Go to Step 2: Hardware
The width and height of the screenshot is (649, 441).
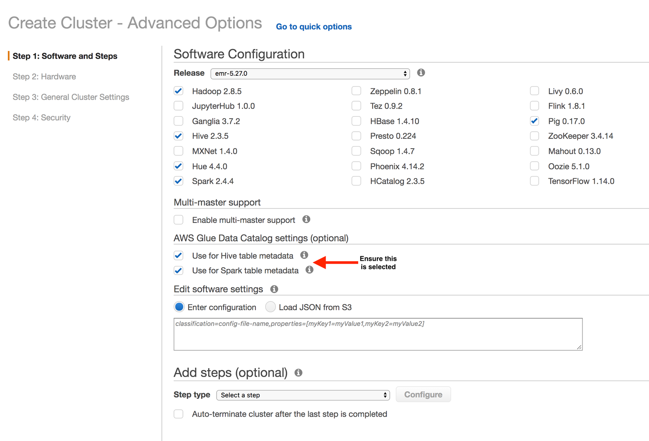tap(44, 77)
